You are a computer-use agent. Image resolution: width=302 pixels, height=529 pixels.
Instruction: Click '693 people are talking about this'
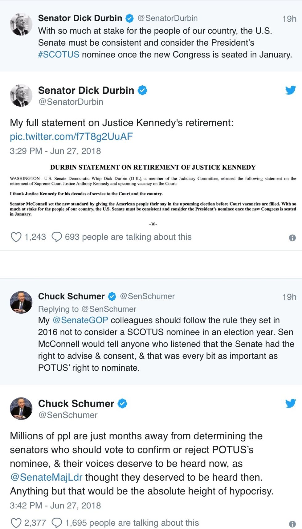point(128,237)
